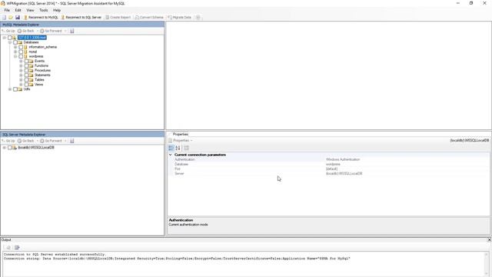Open the Properties dropdown button below the tab
This screenshot has width=492, height=277.
pos(181,140)
